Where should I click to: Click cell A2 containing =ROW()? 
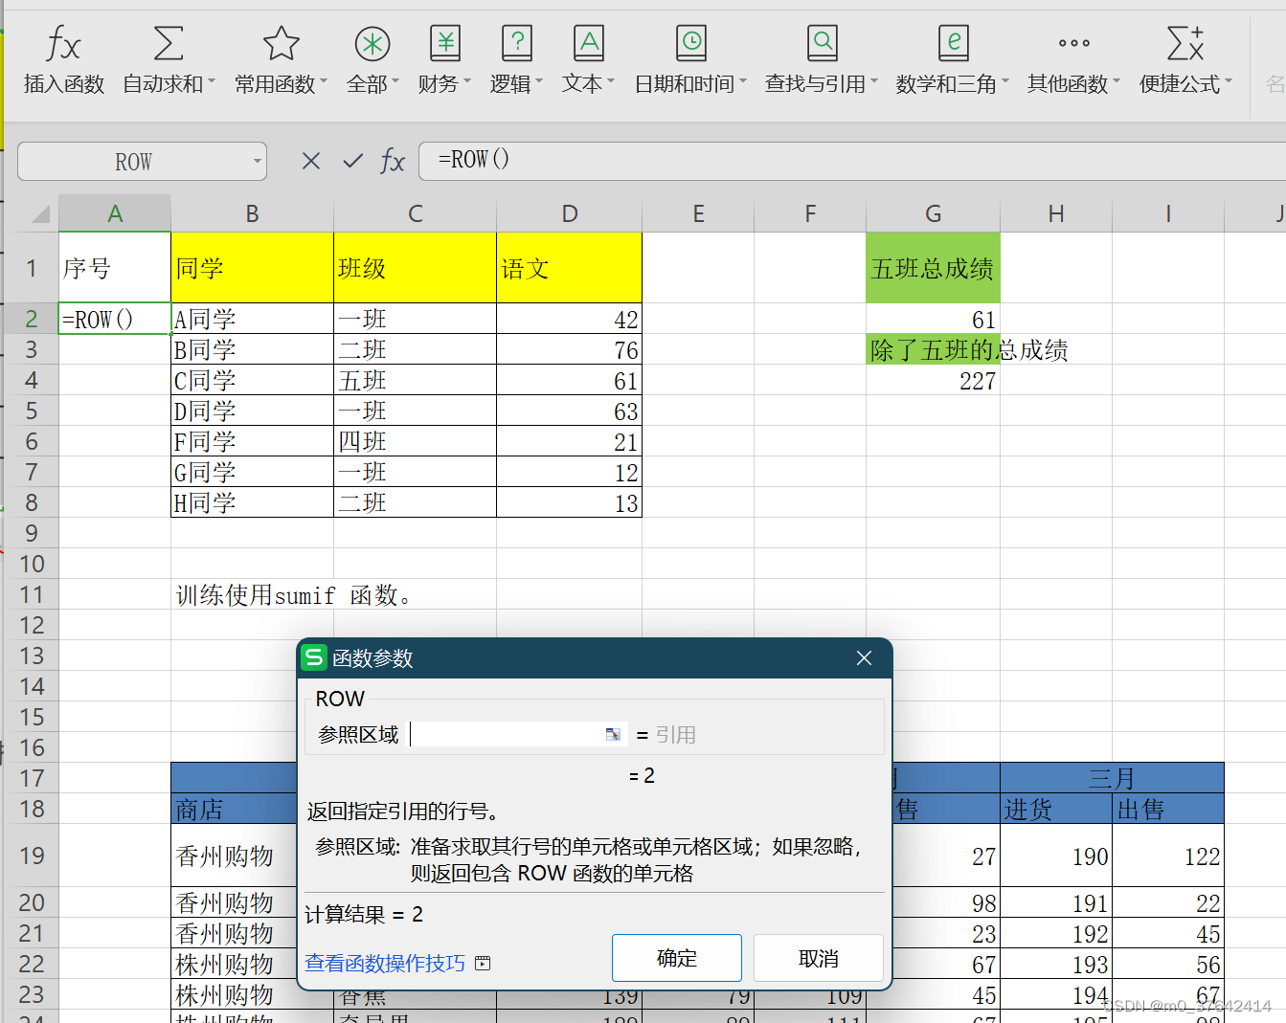[115, 319]
